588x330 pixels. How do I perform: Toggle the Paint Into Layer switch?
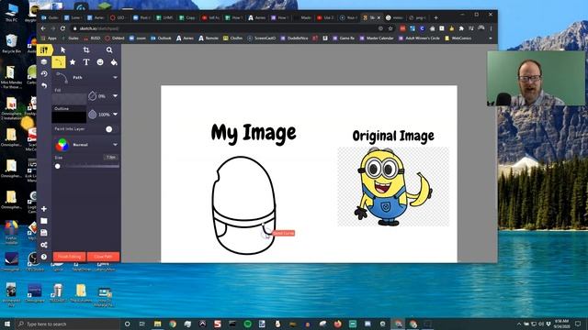[108, 129]
